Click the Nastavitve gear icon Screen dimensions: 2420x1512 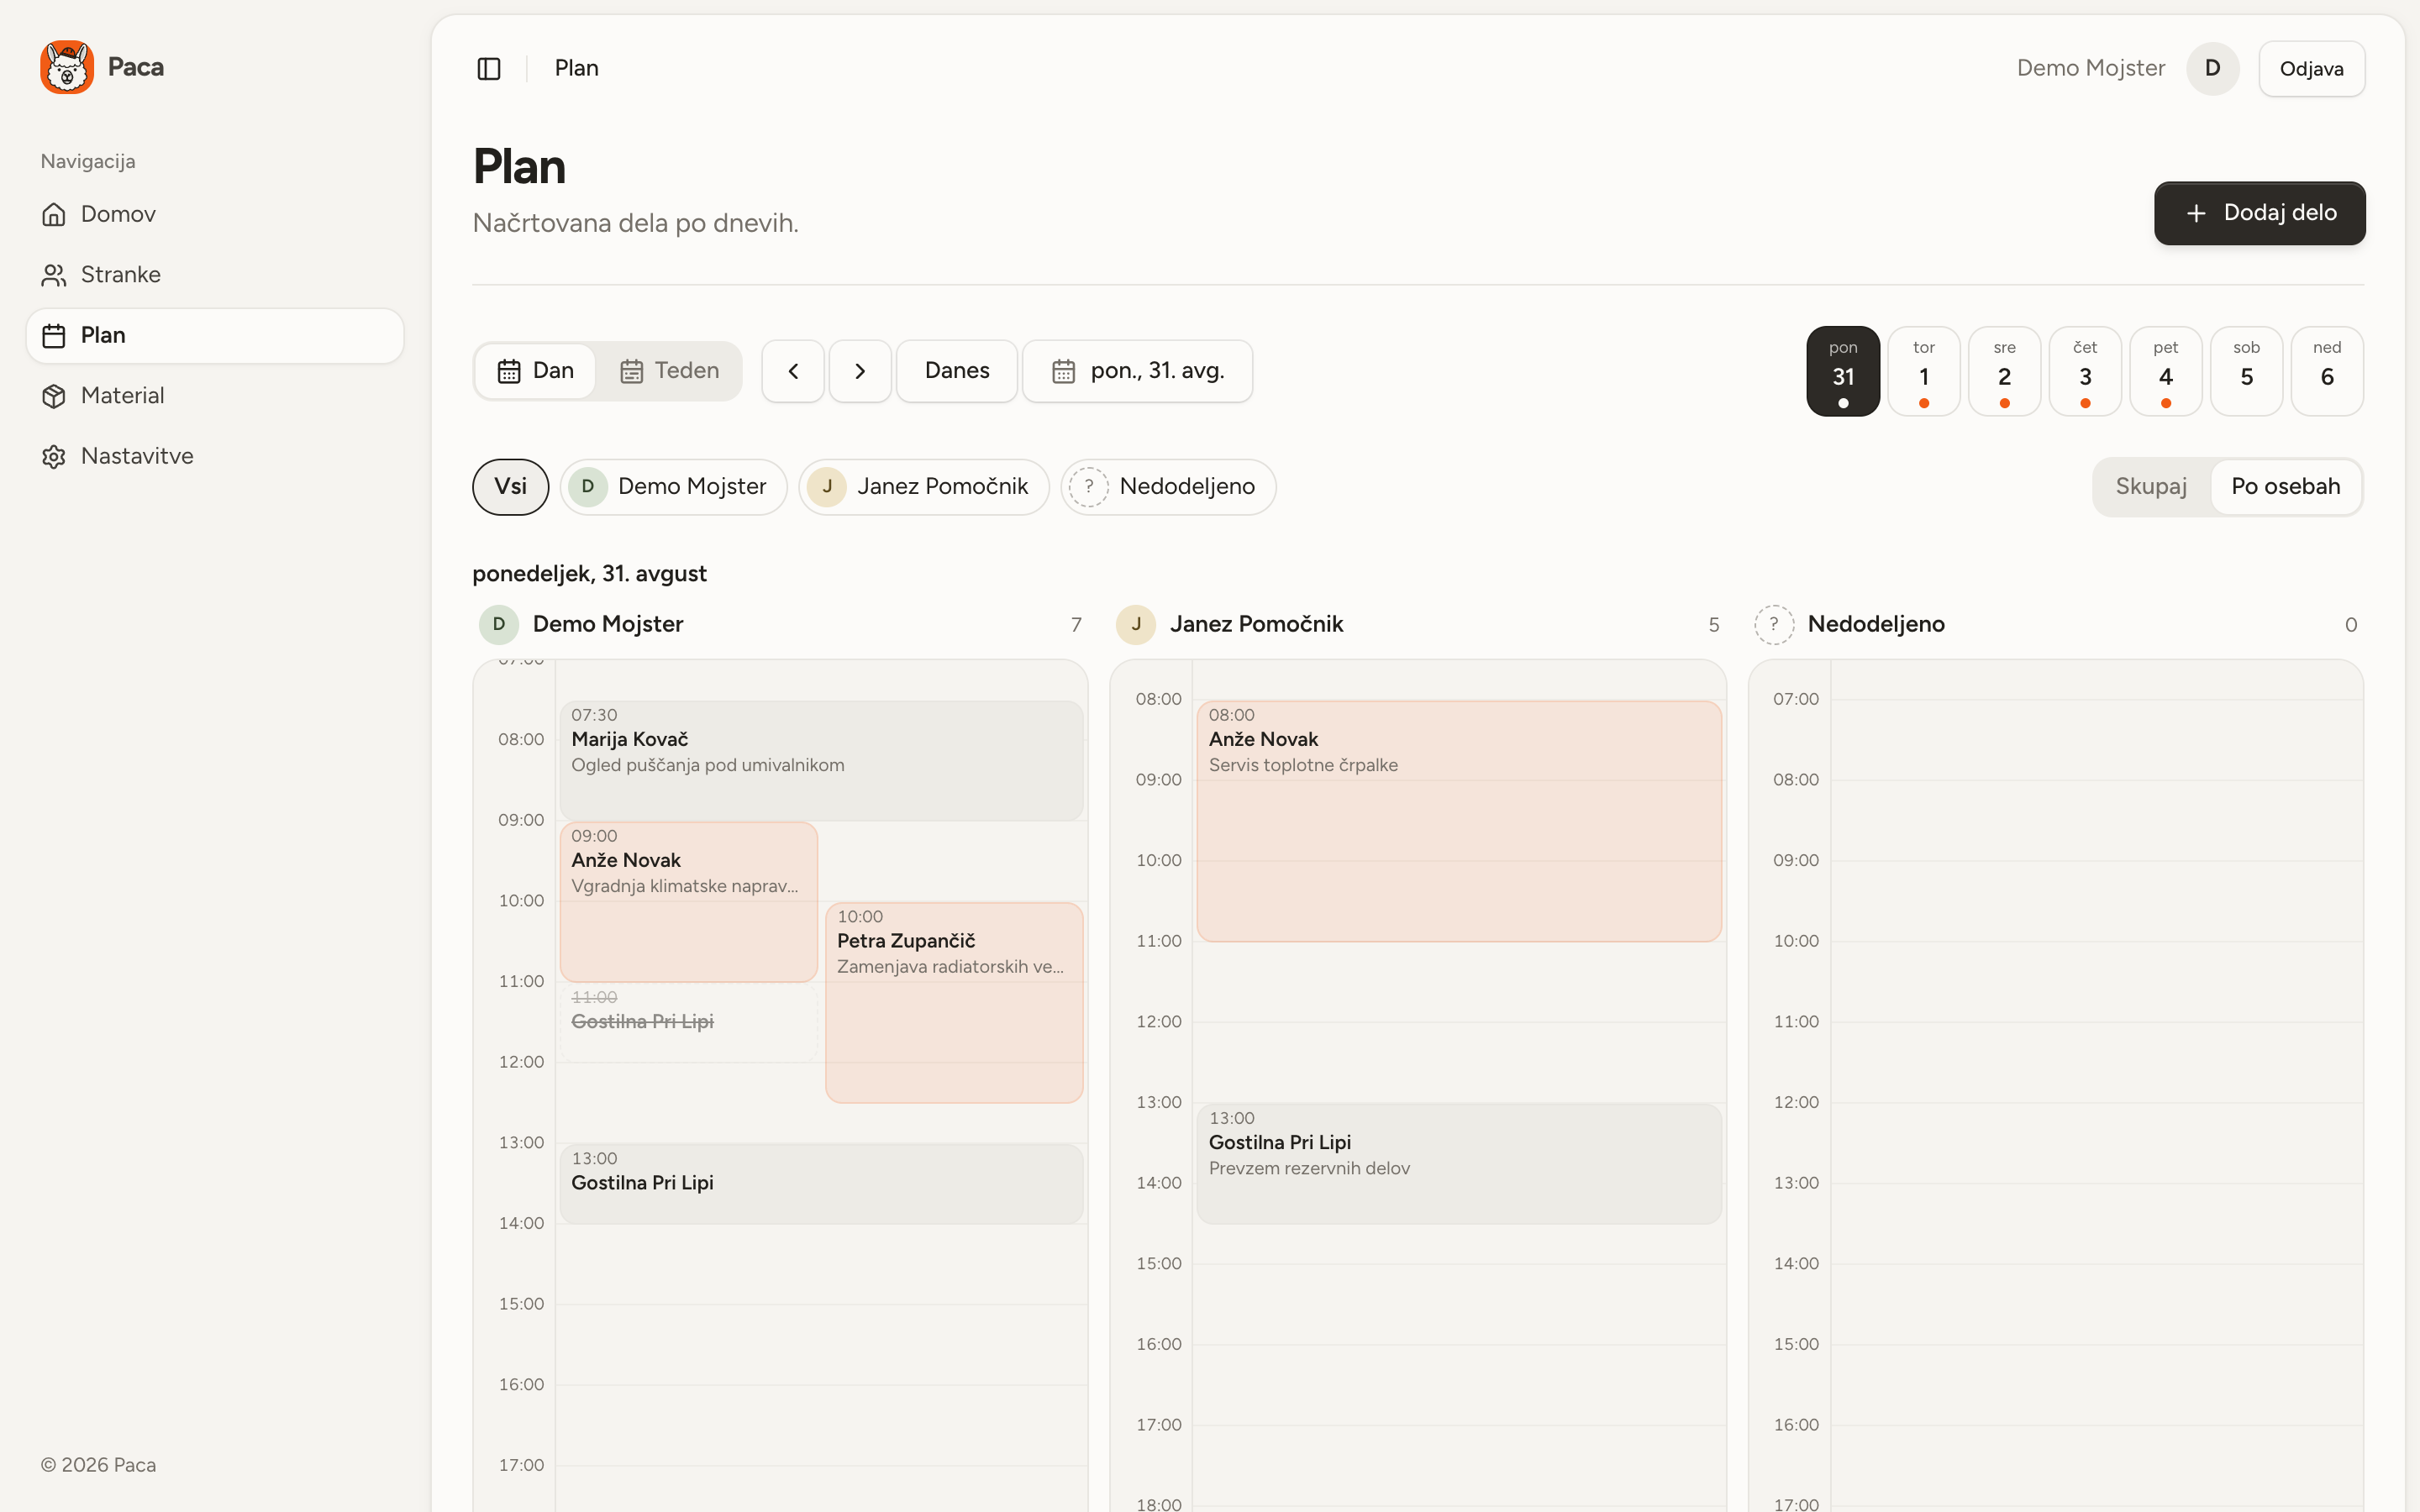coord(54,456)
